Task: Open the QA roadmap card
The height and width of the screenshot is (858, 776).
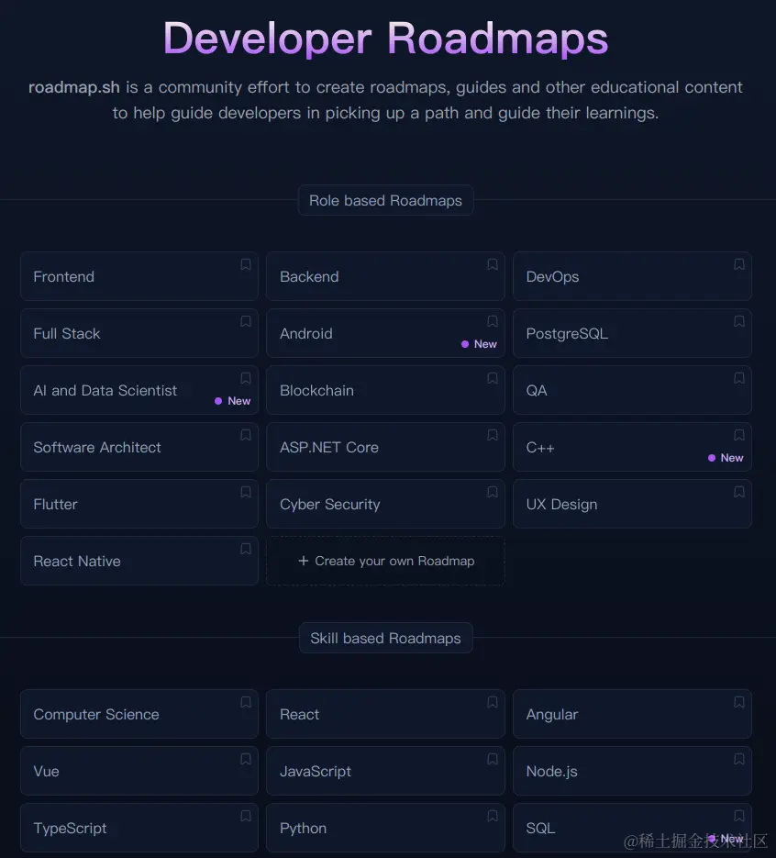Action: pyautogui.click(x=632, y=390)
